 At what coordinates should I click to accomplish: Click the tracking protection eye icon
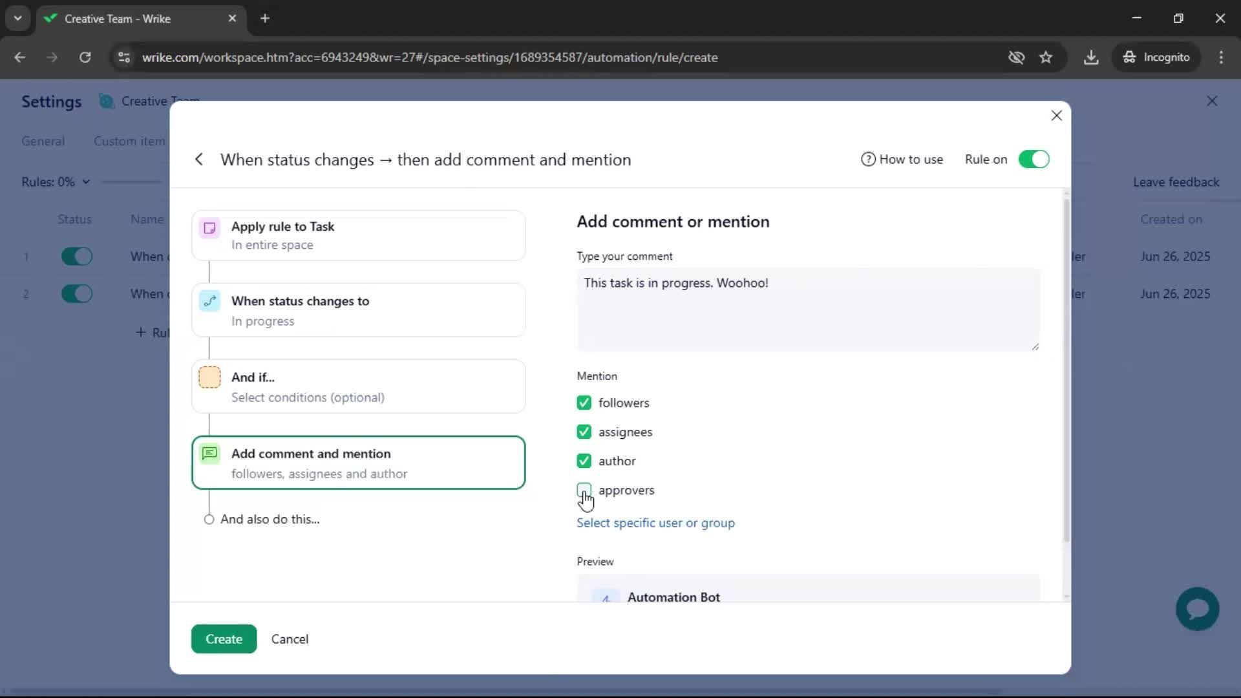(1016, 58)
